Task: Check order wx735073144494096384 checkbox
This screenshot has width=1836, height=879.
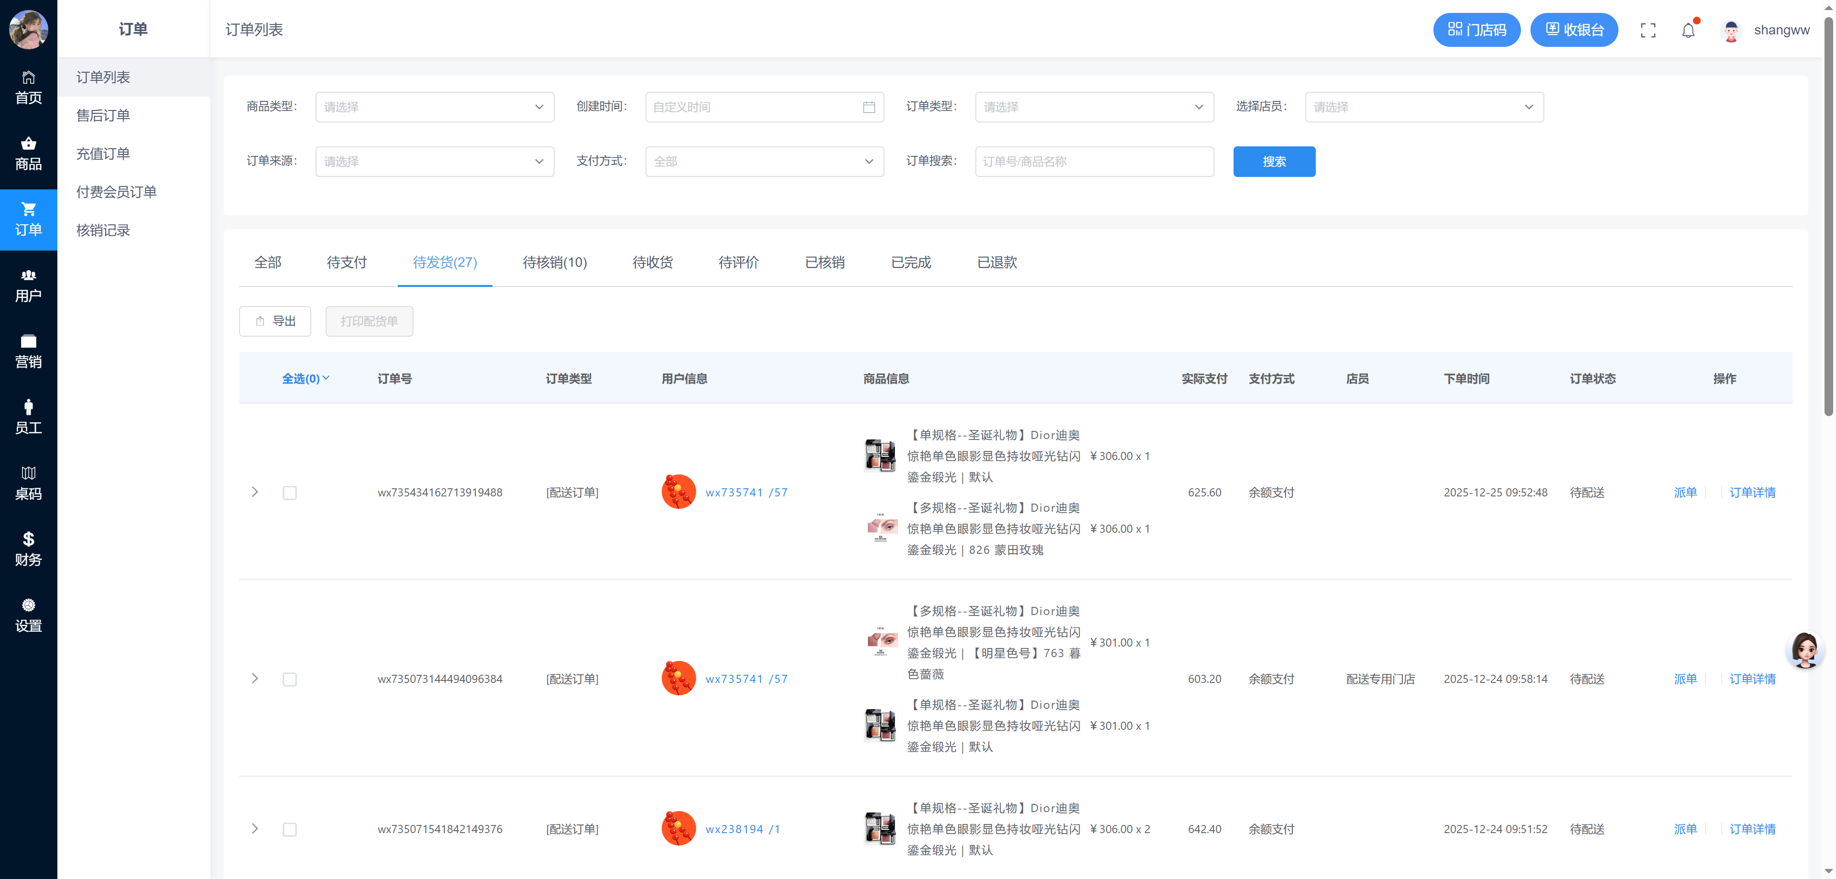Action: pyautogui.click(x=289, y=680)
